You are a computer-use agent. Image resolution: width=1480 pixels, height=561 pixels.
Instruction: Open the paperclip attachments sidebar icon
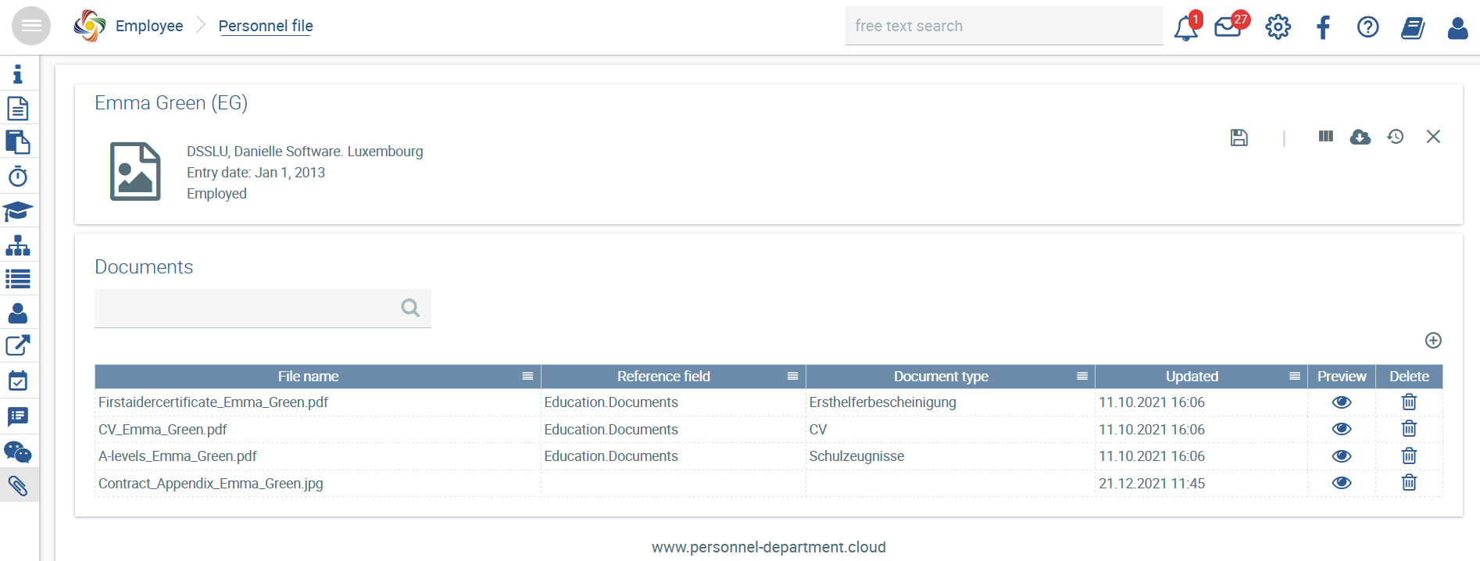tap(18, 485)
